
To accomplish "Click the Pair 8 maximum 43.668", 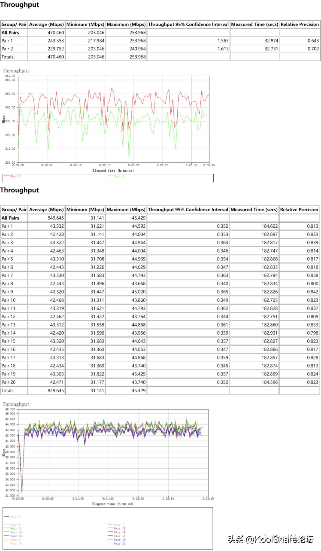I will (x=139, y=283).
